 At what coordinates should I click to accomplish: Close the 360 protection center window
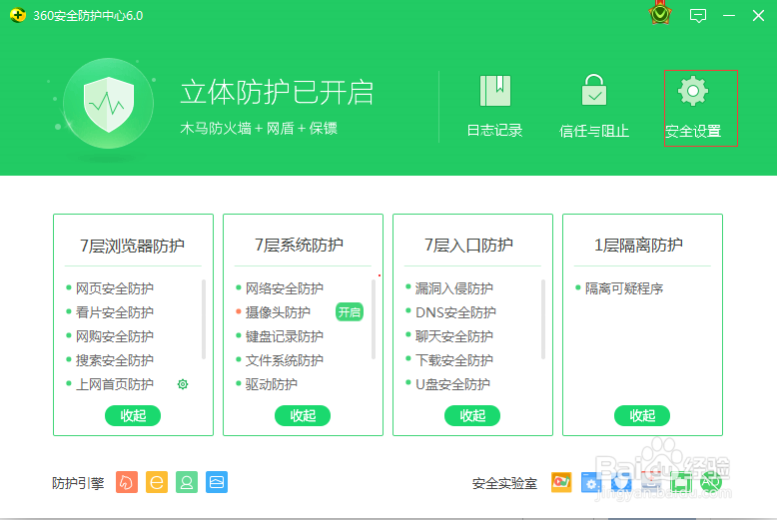[x=758, y=16]
